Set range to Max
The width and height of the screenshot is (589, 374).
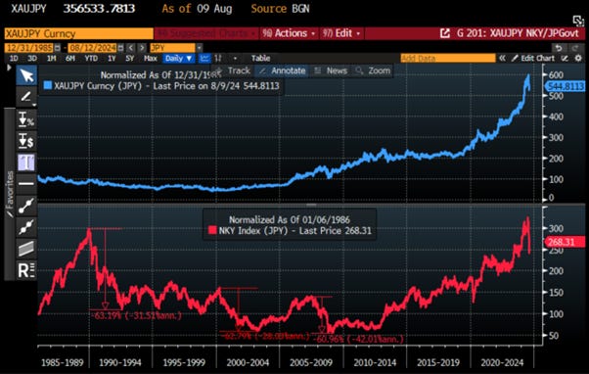pos(151,59)
